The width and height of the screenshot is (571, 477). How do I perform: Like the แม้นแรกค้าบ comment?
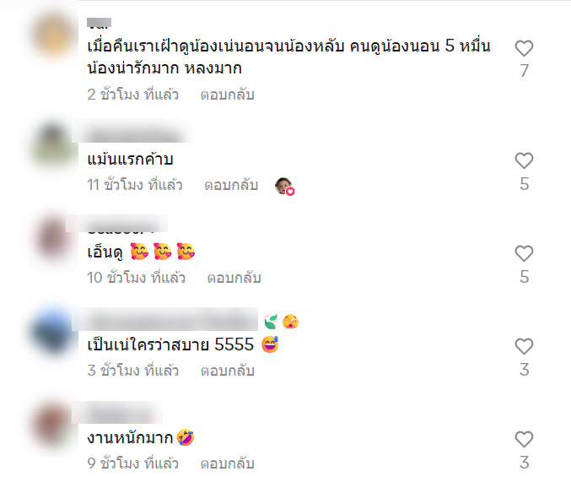[x=524, y=160]
